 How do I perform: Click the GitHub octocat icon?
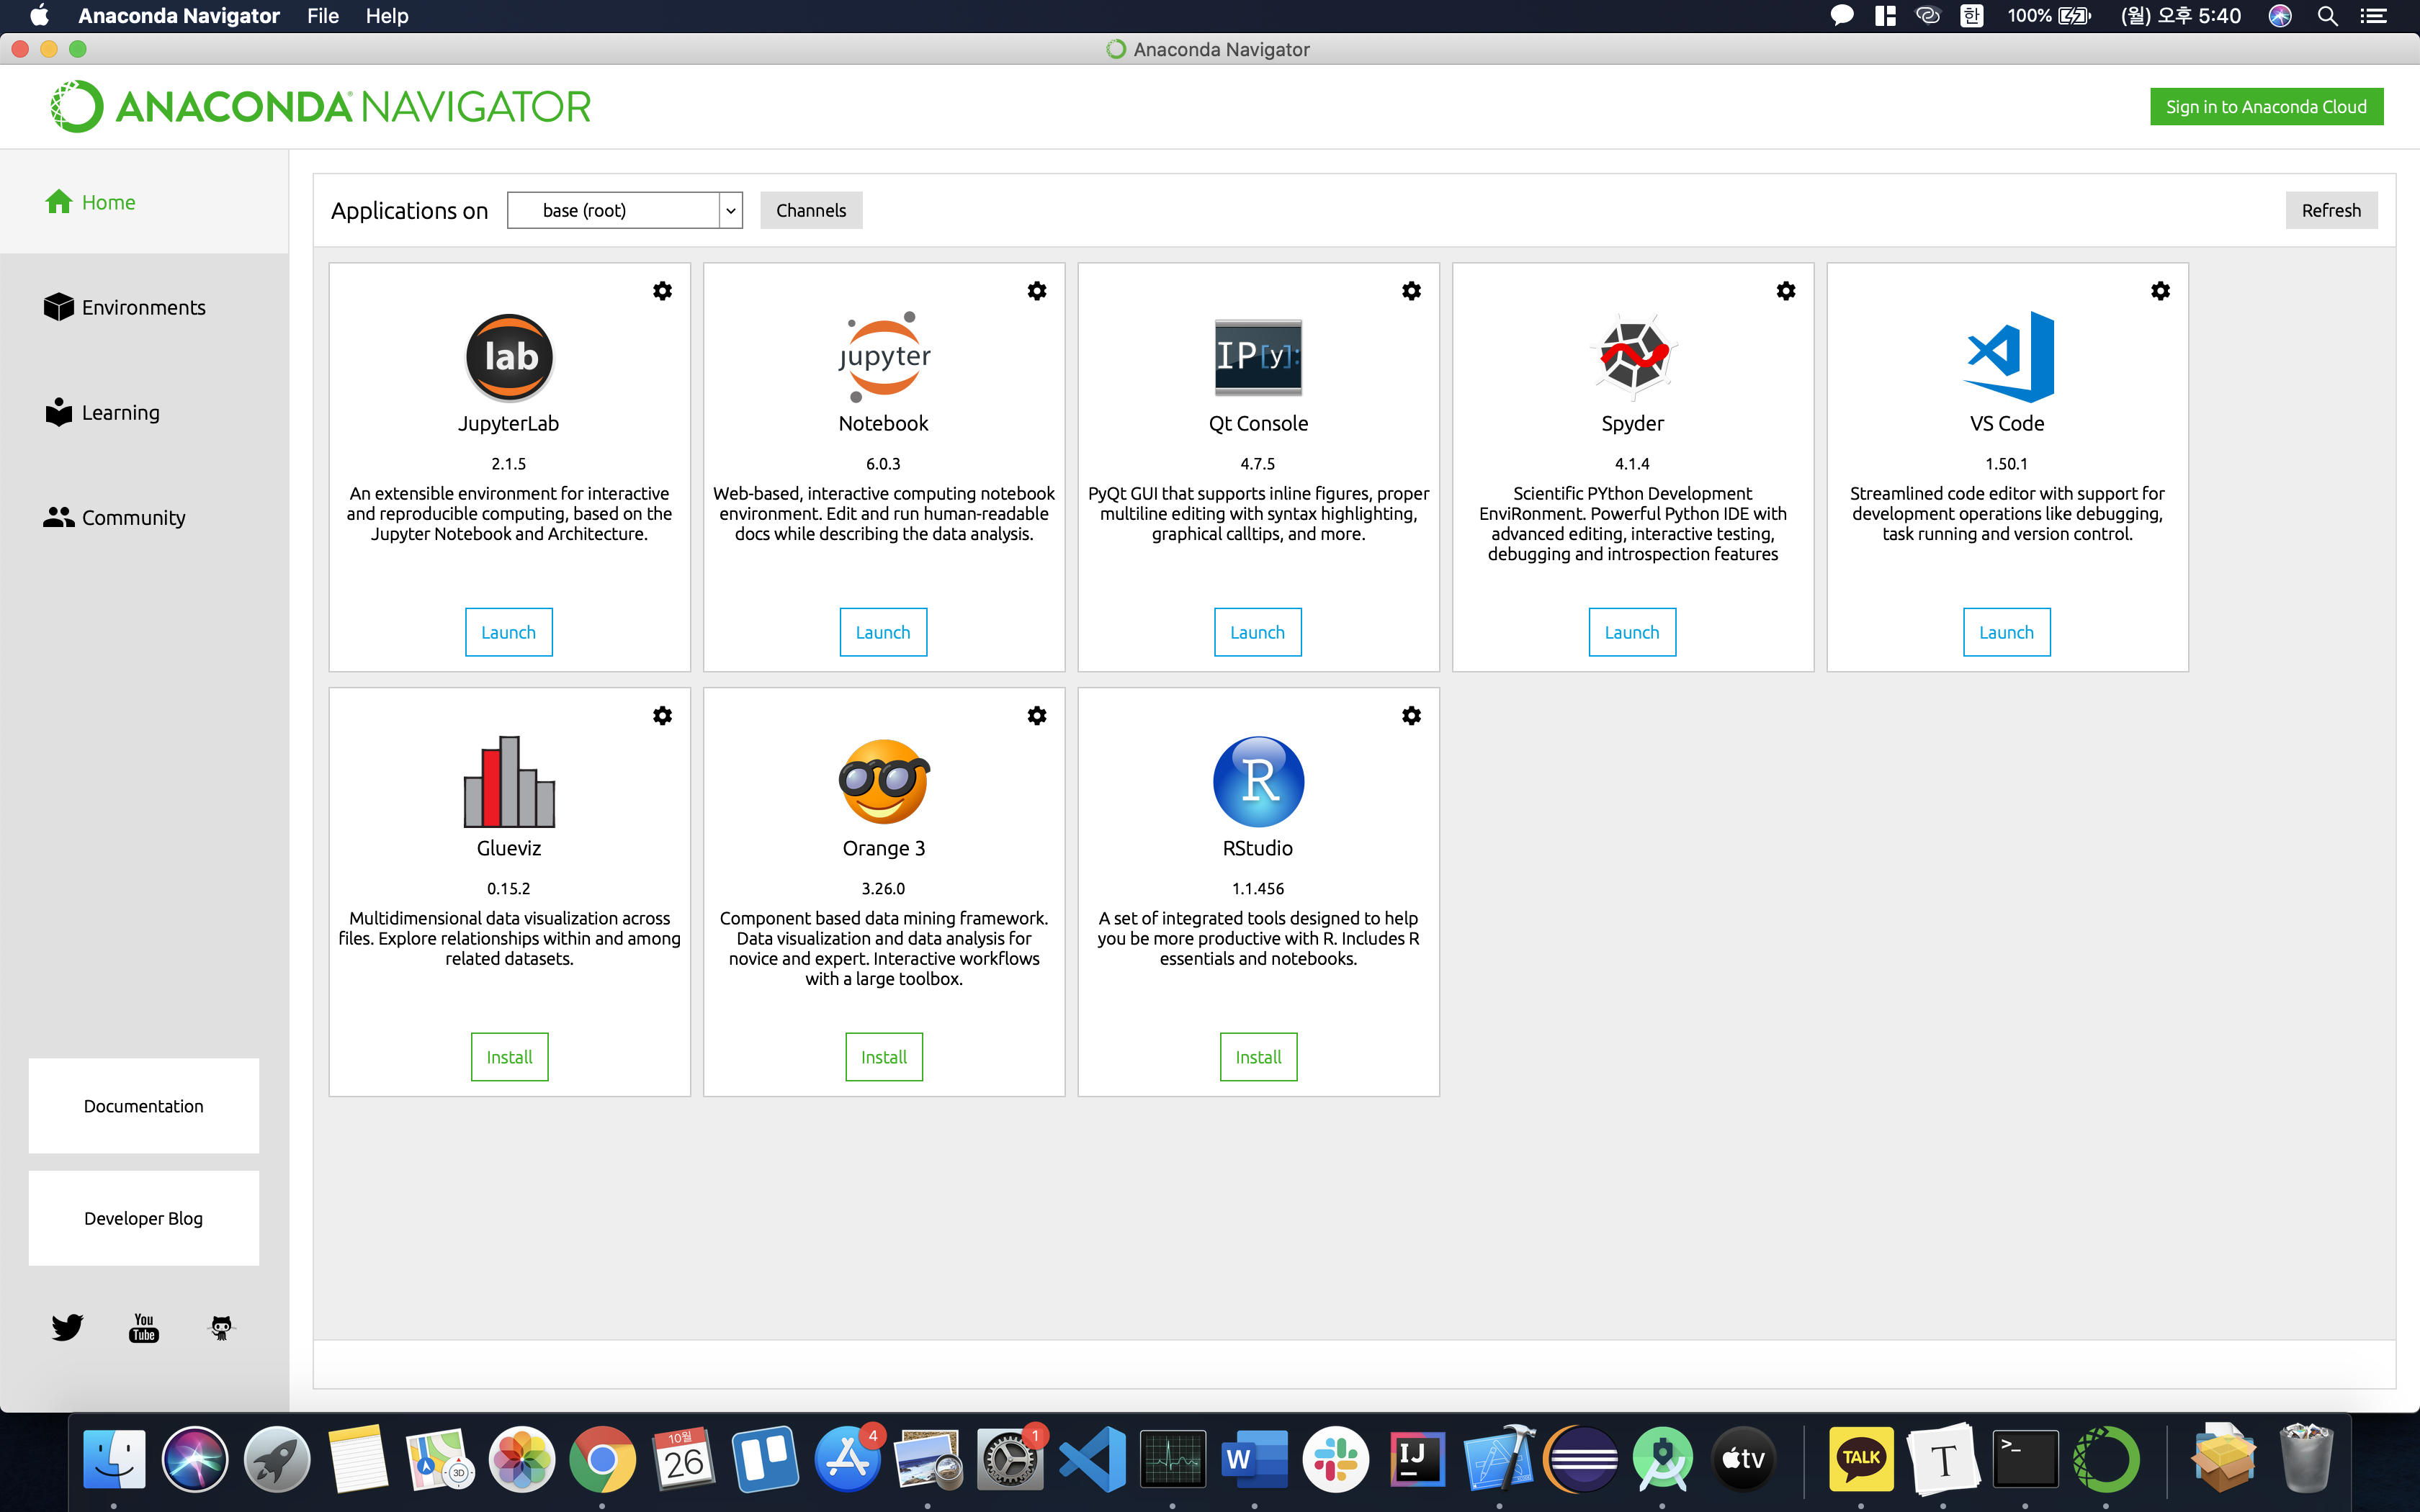point(221,1327)
